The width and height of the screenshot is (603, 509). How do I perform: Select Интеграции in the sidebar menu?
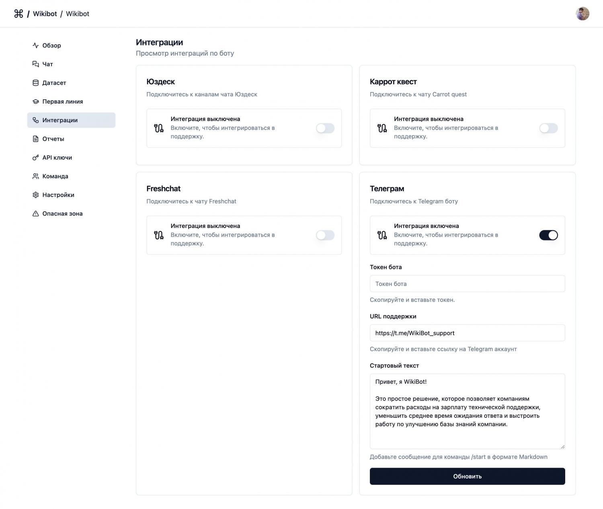(x=60, y=120)
